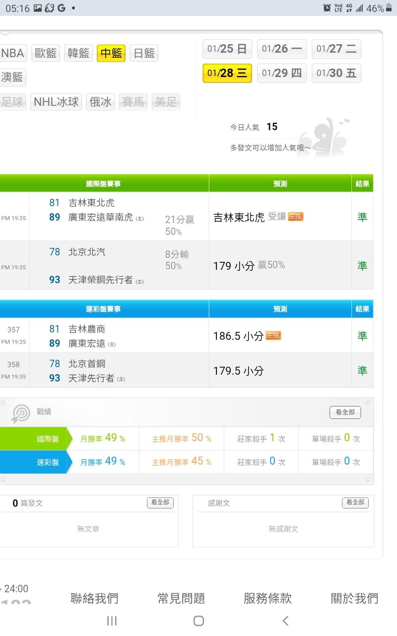Click 廣東宏遠華南虎 team name
This screenshot has height=636, width=397.
[101, 217]
